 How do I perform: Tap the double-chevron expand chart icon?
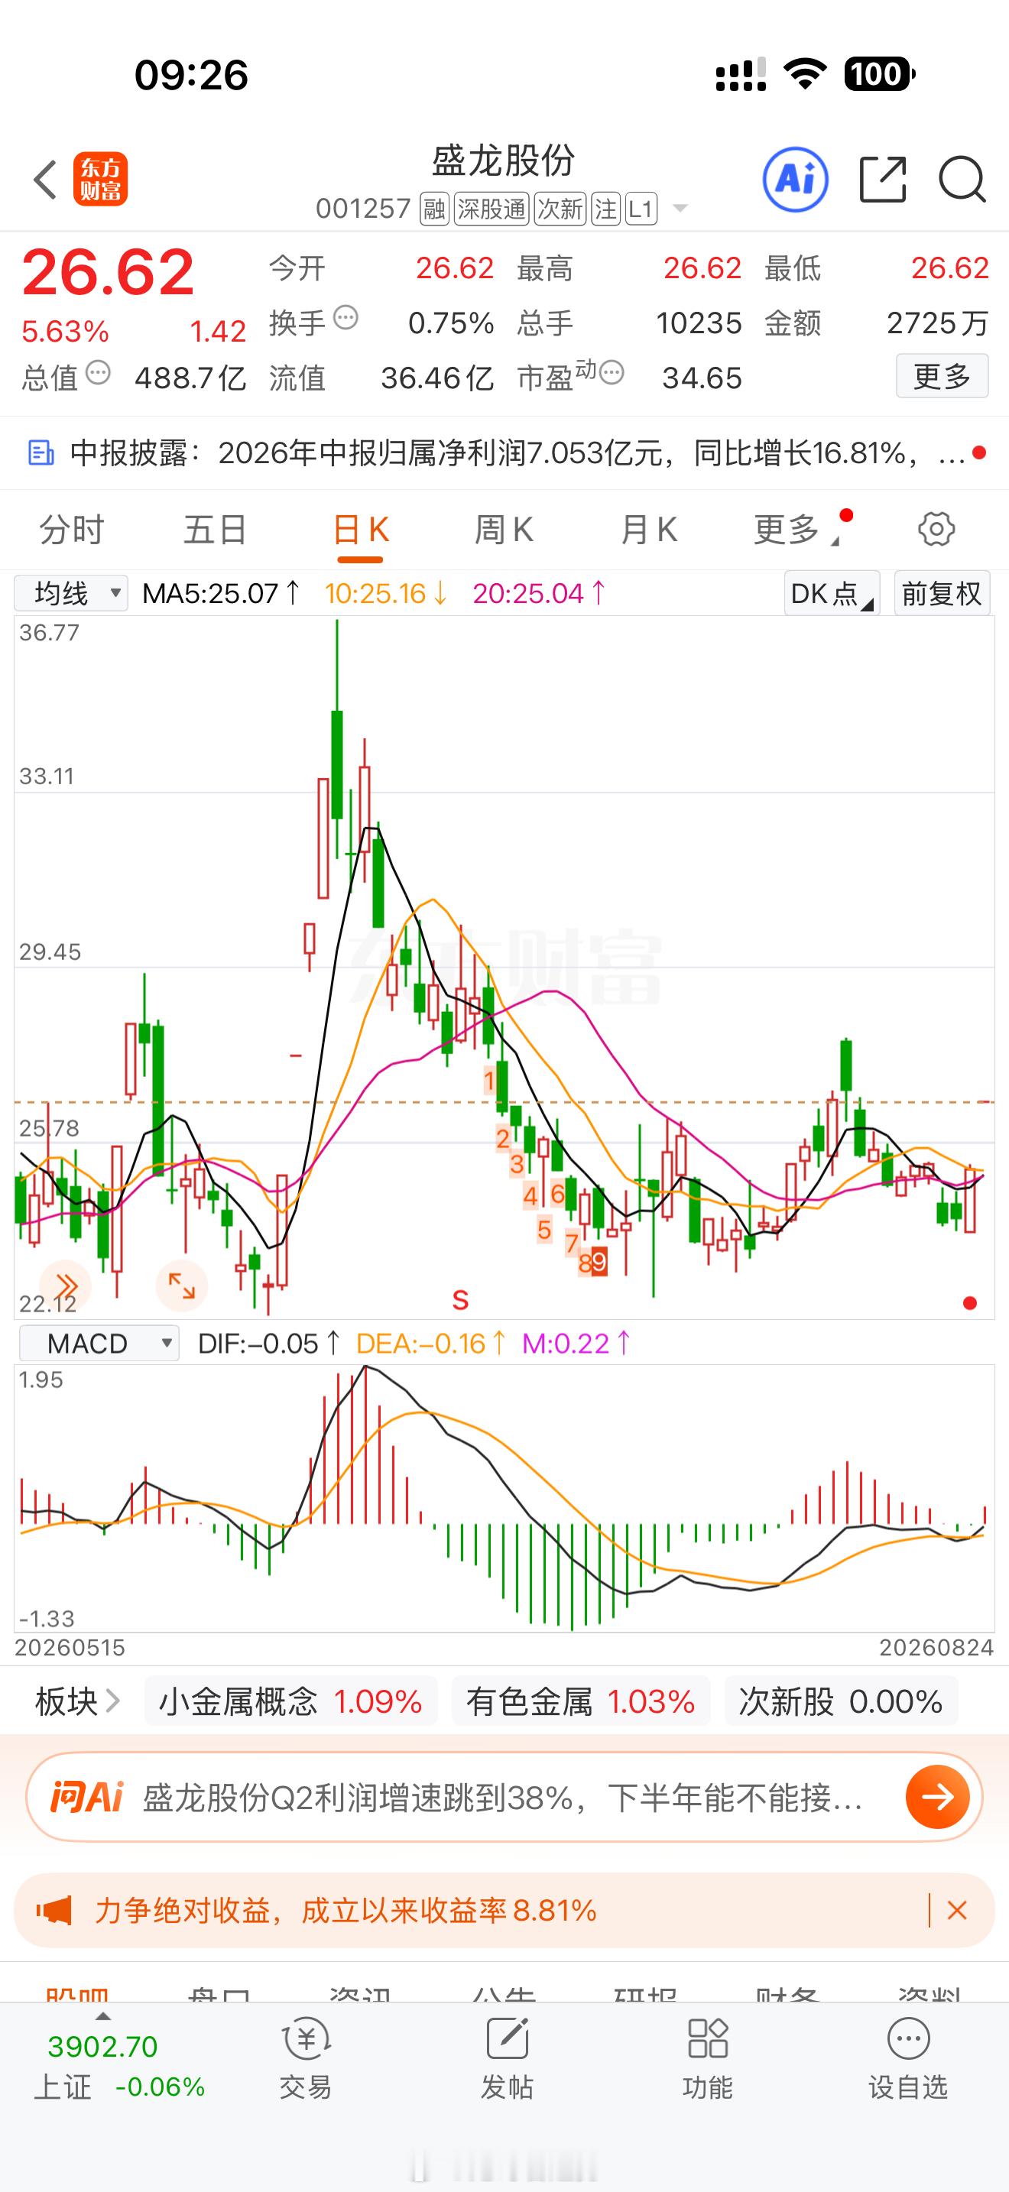pyautogui.click(x=66, y=1286)
